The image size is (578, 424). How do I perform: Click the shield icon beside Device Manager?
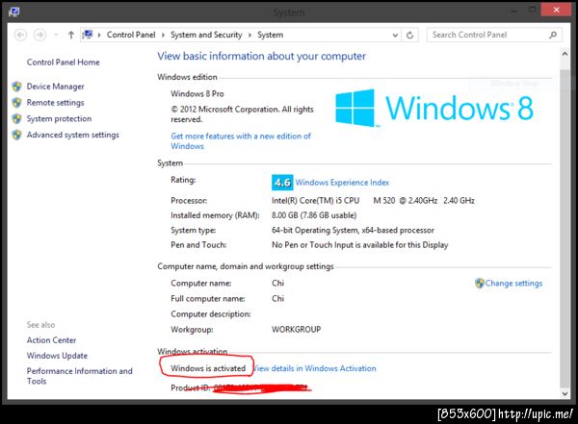click(16, 87)
